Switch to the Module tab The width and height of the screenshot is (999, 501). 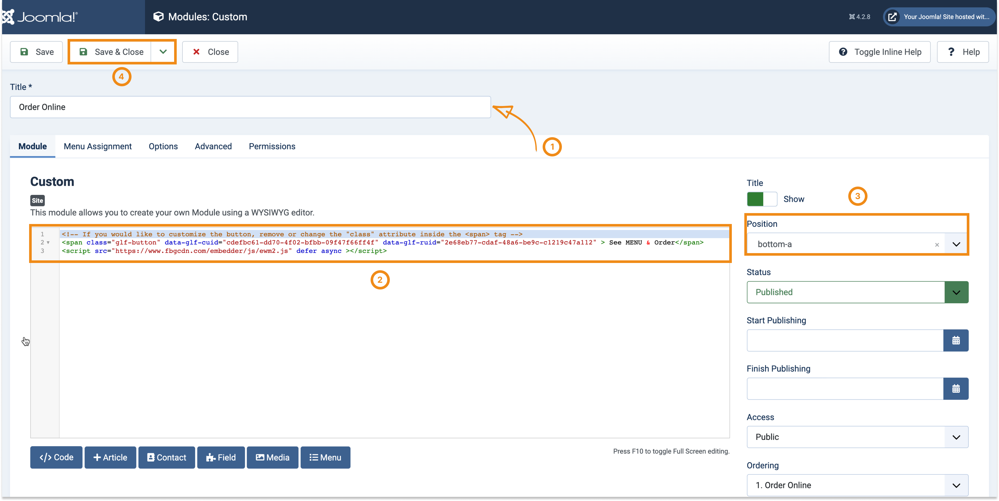pos(32,146)
